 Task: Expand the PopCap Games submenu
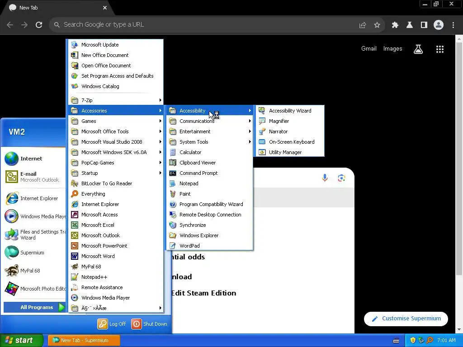click(x=116, y=163)
